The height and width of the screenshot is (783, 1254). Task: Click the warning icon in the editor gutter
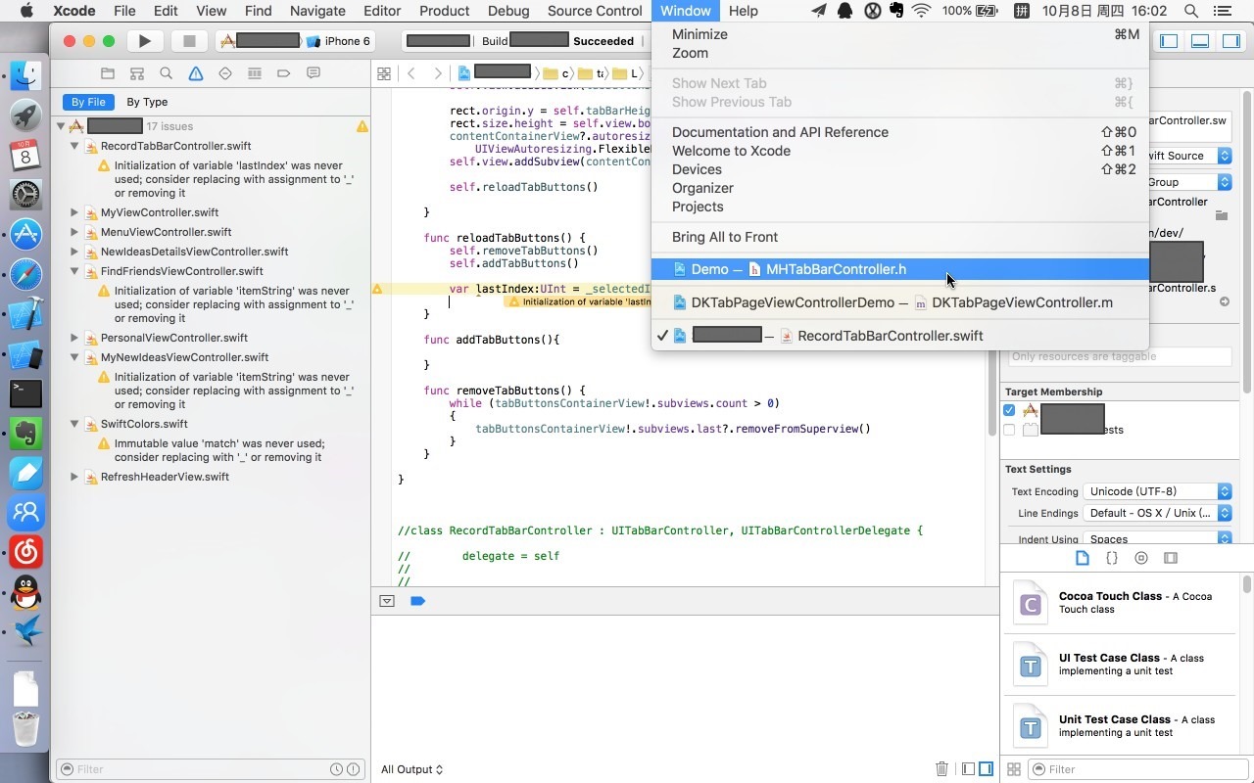(377, 289)
